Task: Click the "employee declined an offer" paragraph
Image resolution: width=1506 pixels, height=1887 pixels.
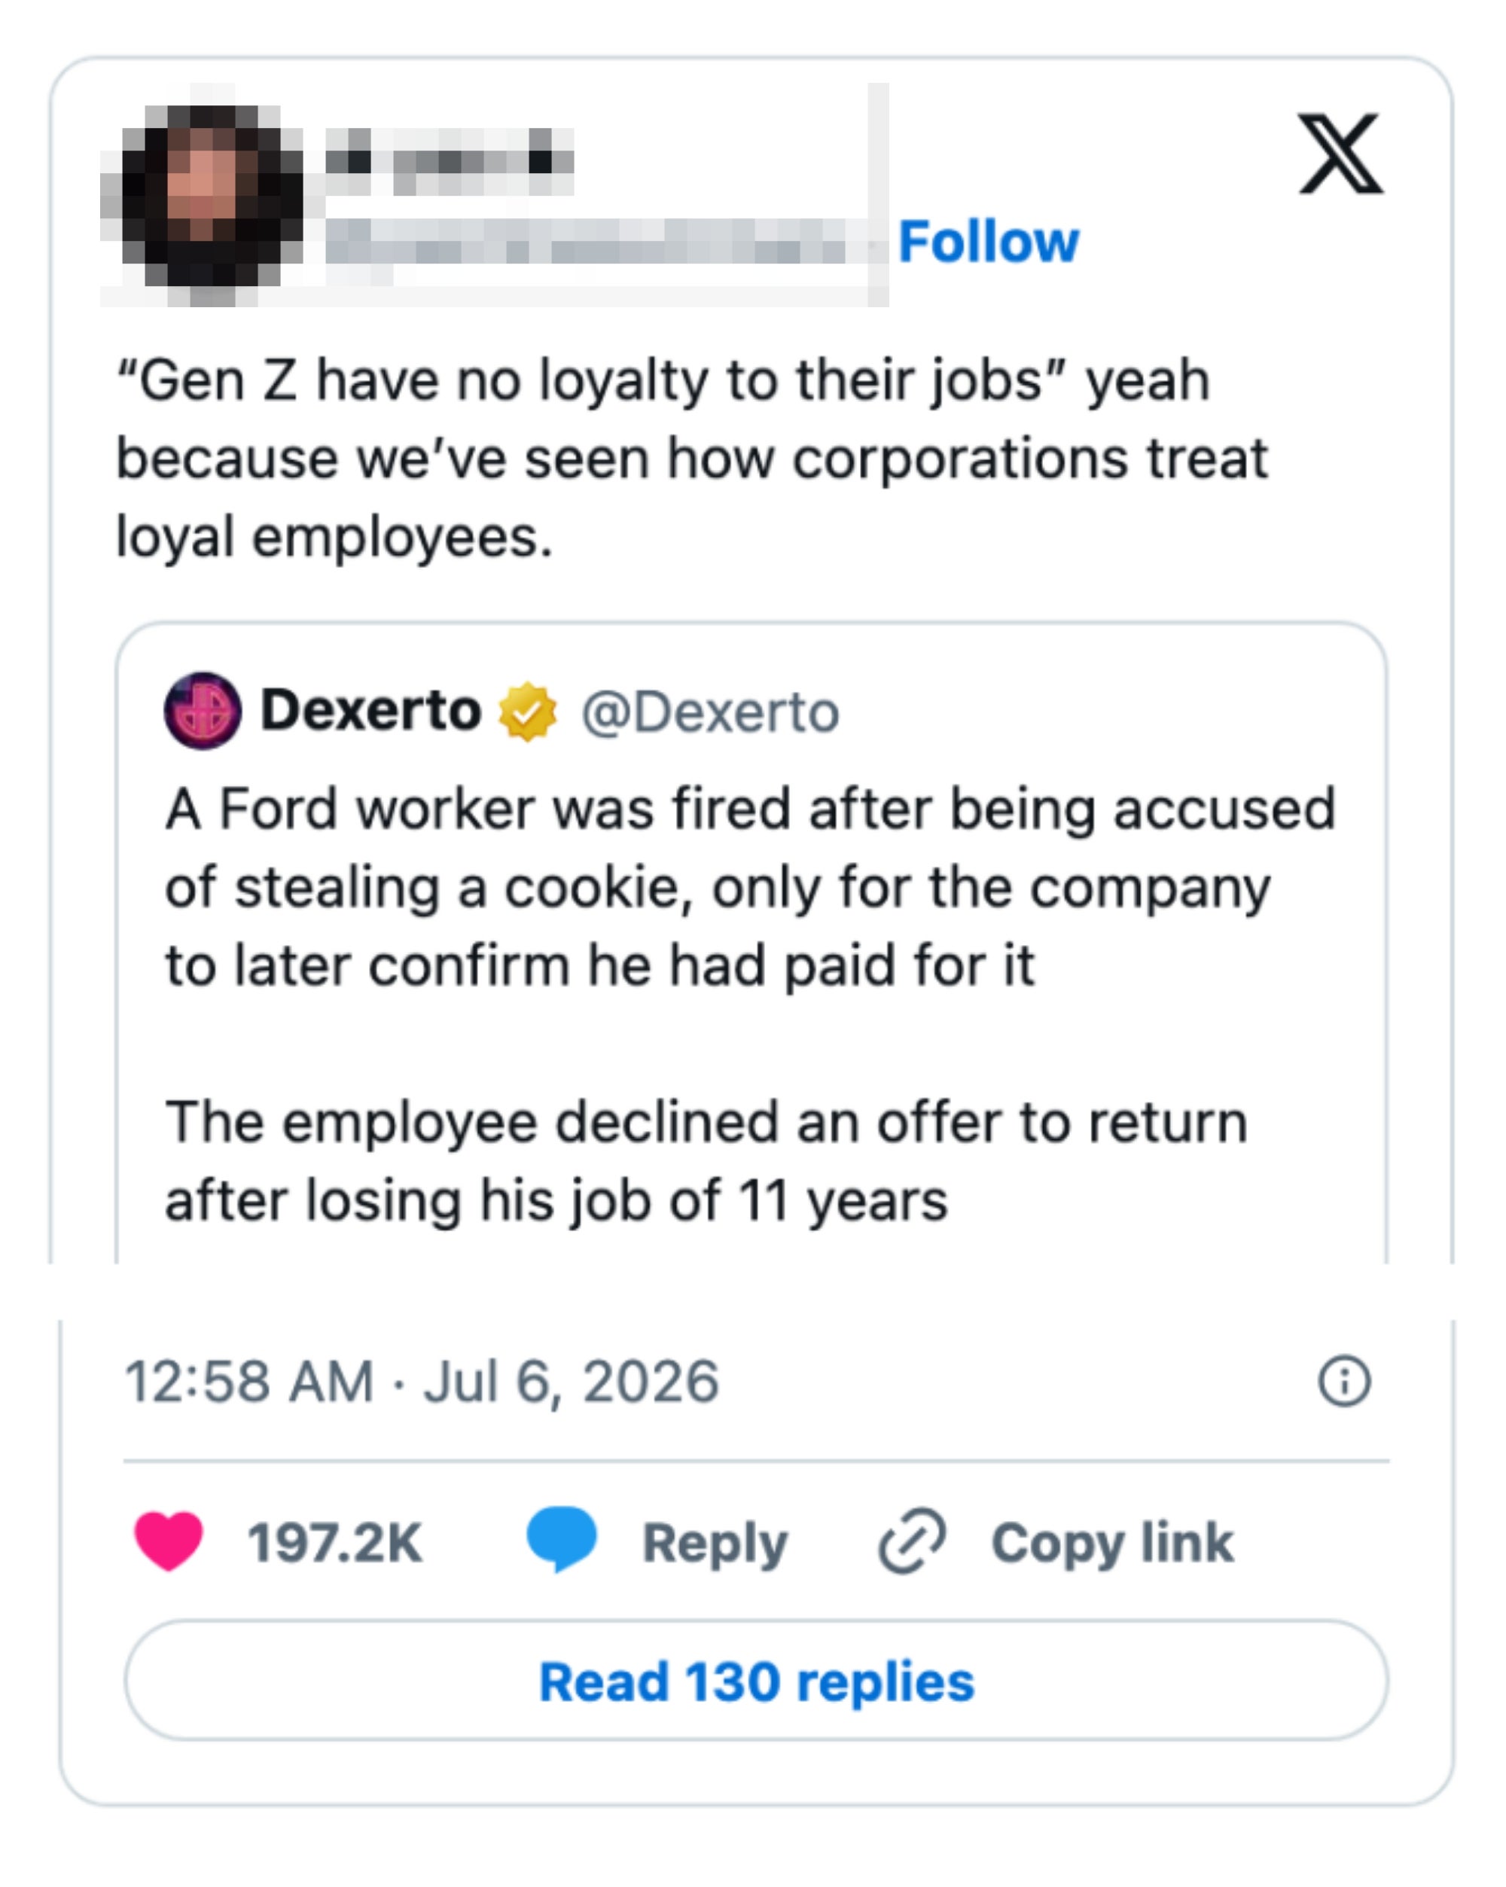Action: (x=706, y=1160)
